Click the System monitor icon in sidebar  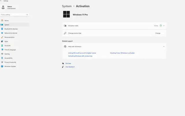pos(2,25)
